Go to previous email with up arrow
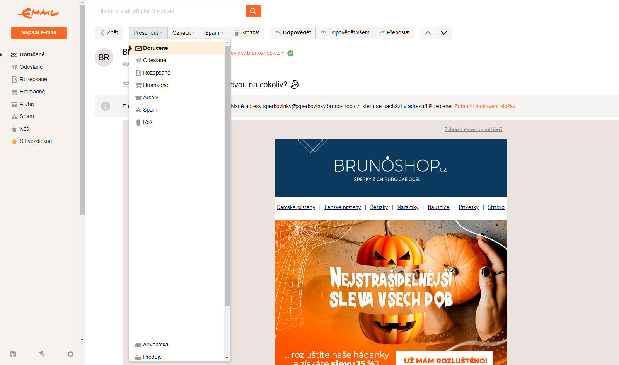The image size is (619, 365). coord(428,33)
